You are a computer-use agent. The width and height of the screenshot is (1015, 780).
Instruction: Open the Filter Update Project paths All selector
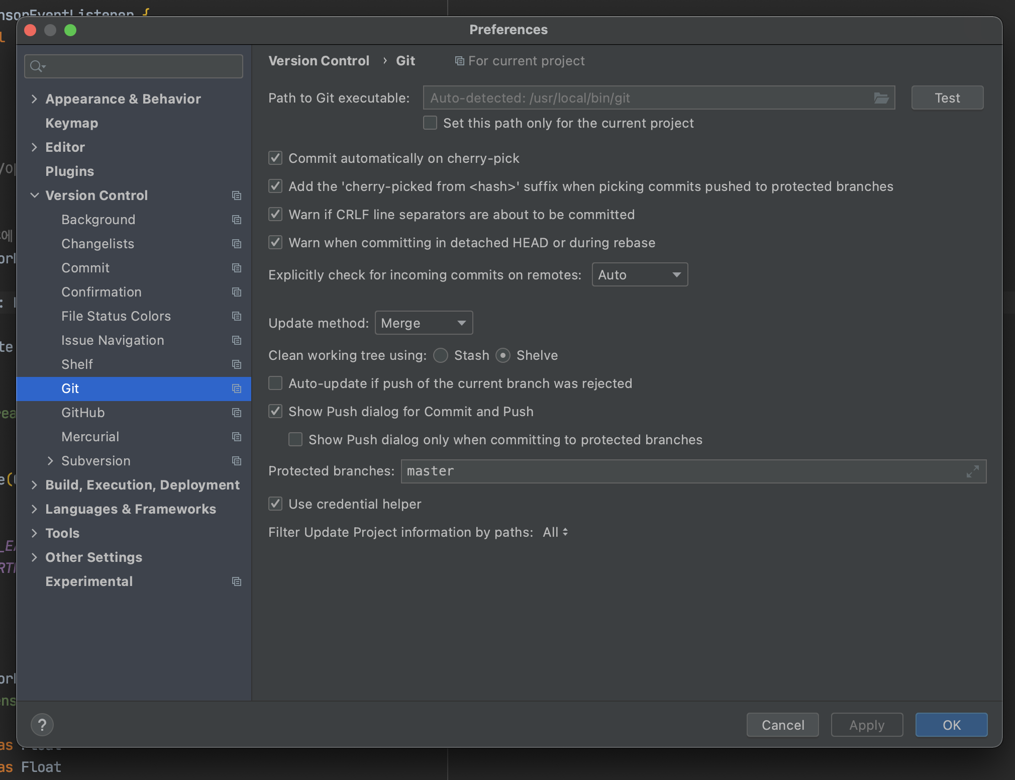tap(555, 532)
